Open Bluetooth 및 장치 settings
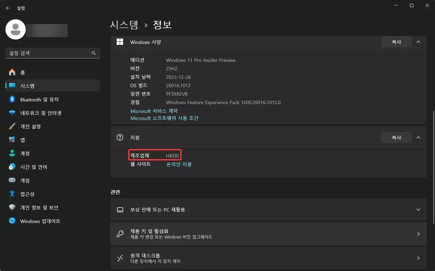Viewport: 435px width, 271px height. (x=53, y=99)
